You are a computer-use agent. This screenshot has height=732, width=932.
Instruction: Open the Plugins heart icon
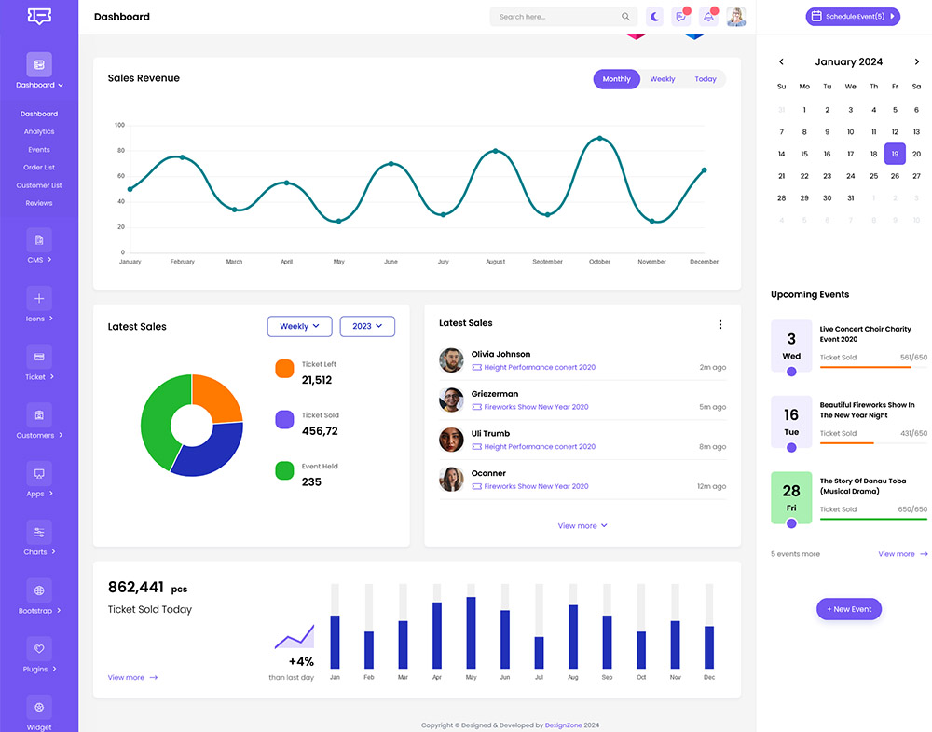coord(39,648)
